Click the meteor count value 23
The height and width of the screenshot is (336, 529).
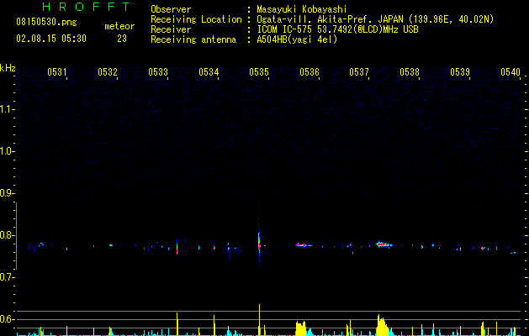tap(122, 39)
